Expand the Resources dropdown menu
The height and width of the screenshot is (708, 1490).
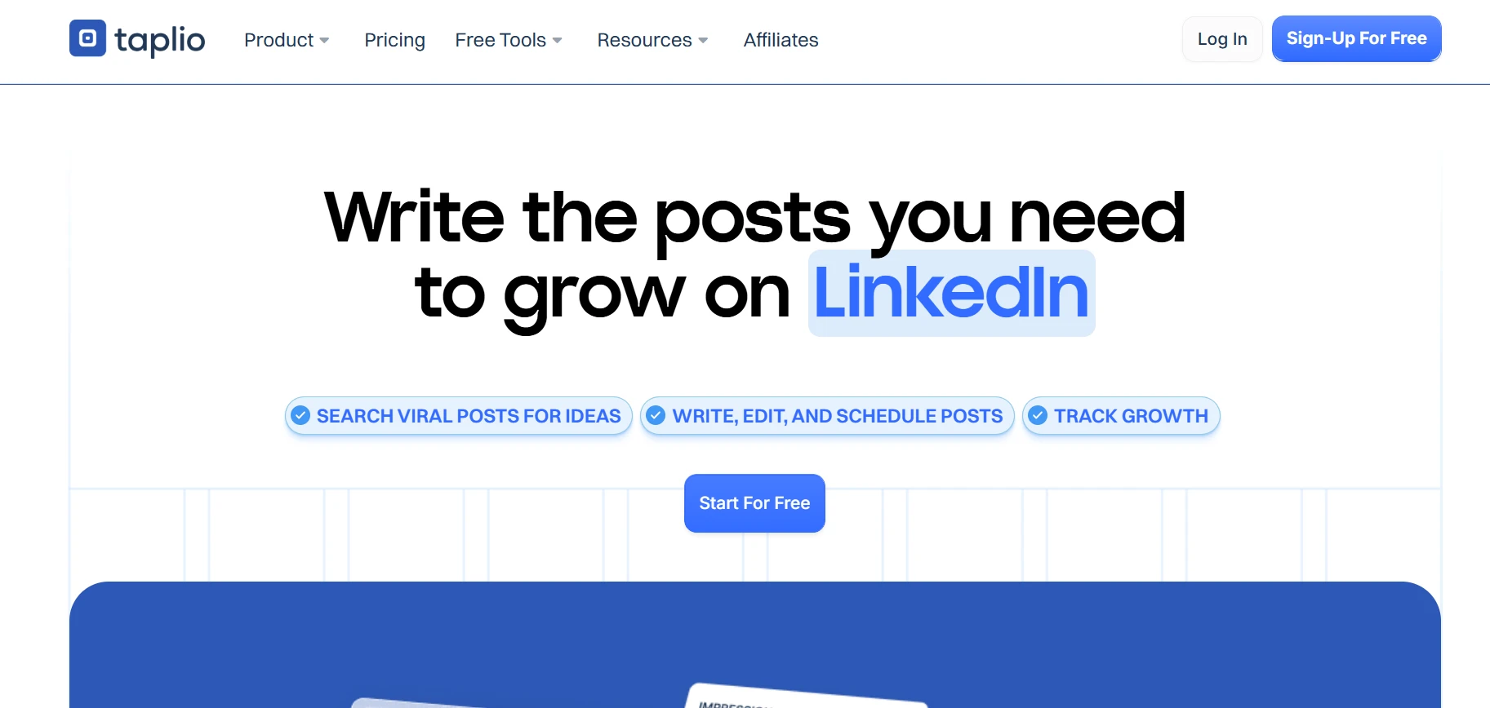coord(652,40)
